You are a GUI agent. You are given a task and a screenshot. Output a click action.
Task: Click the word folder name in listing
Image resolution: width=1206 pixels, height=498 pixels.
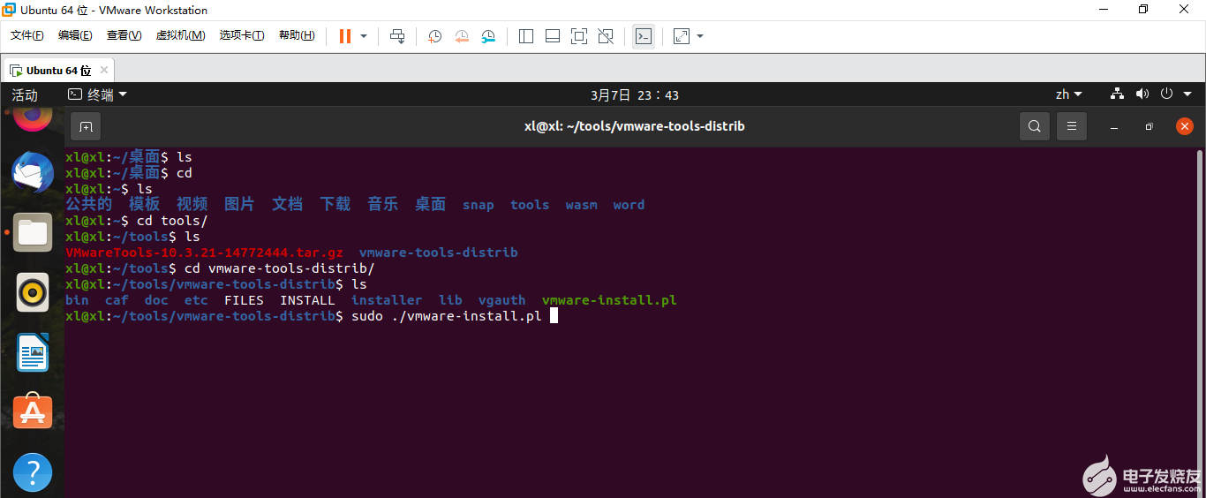point(629,205)
